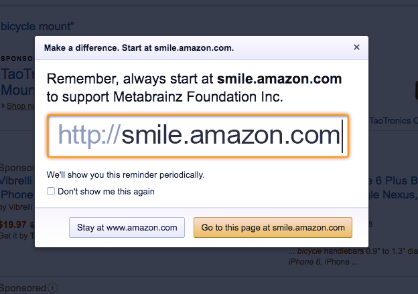418x294 pixels.
Task: Click the $19.97 price text
Action: pos(13,225)
